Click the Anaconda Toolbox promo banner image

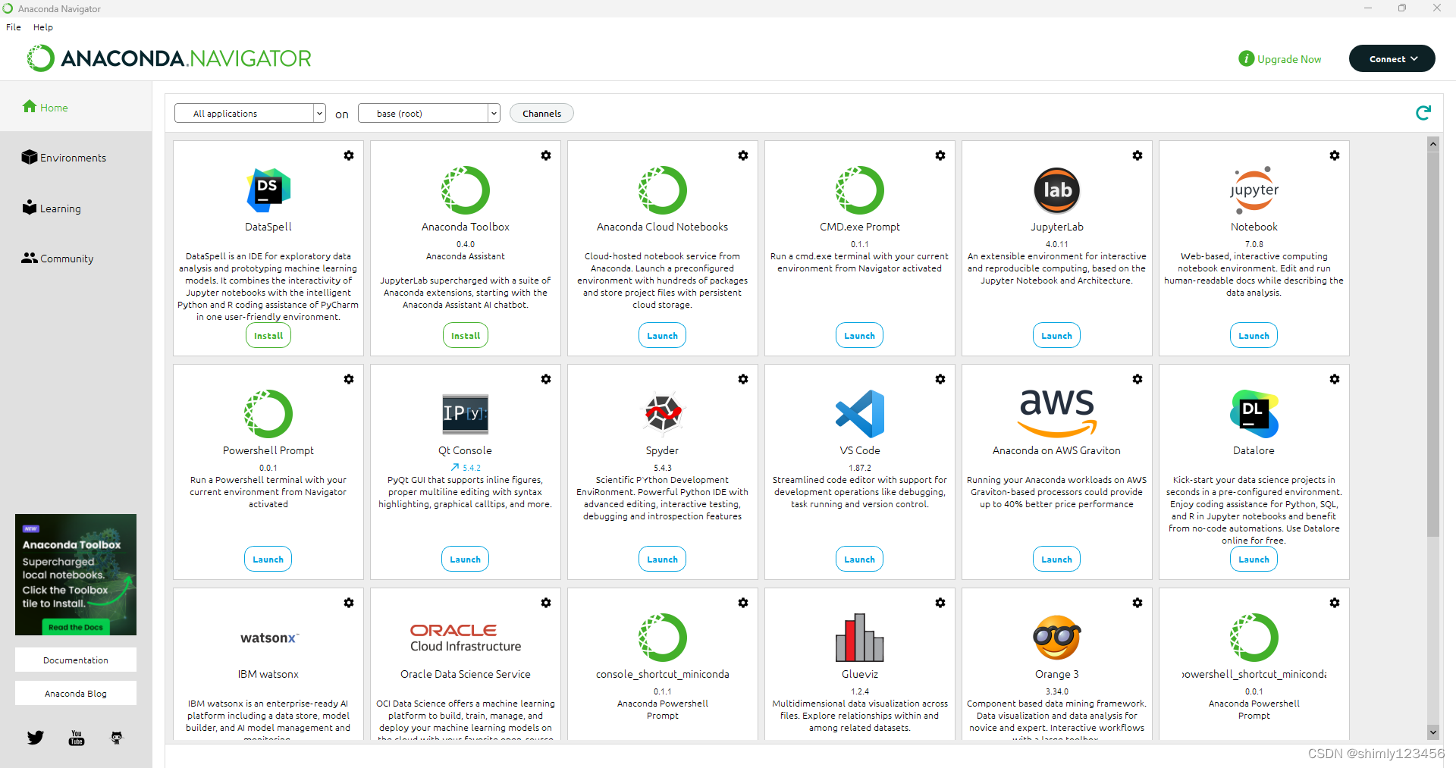[76, 575]
